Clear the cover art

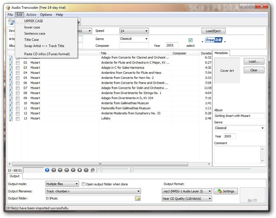pos(254,70)
